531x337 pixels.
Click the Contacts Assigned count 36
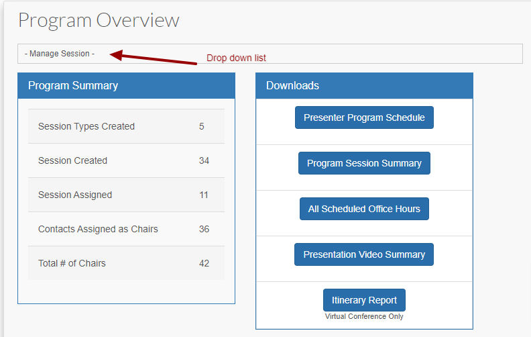pyautogui.click(x=204, y=229)
